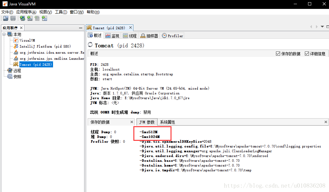
Task: Click the Overview (概述) tab icon
Action: 90,35
